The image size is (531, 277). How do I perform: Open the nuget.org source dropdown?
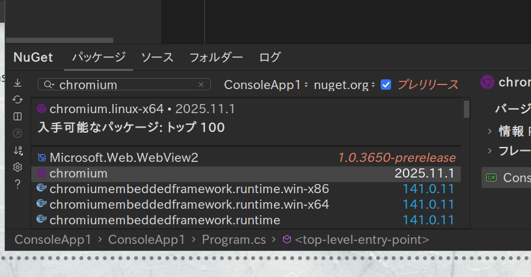coord(344,85)
